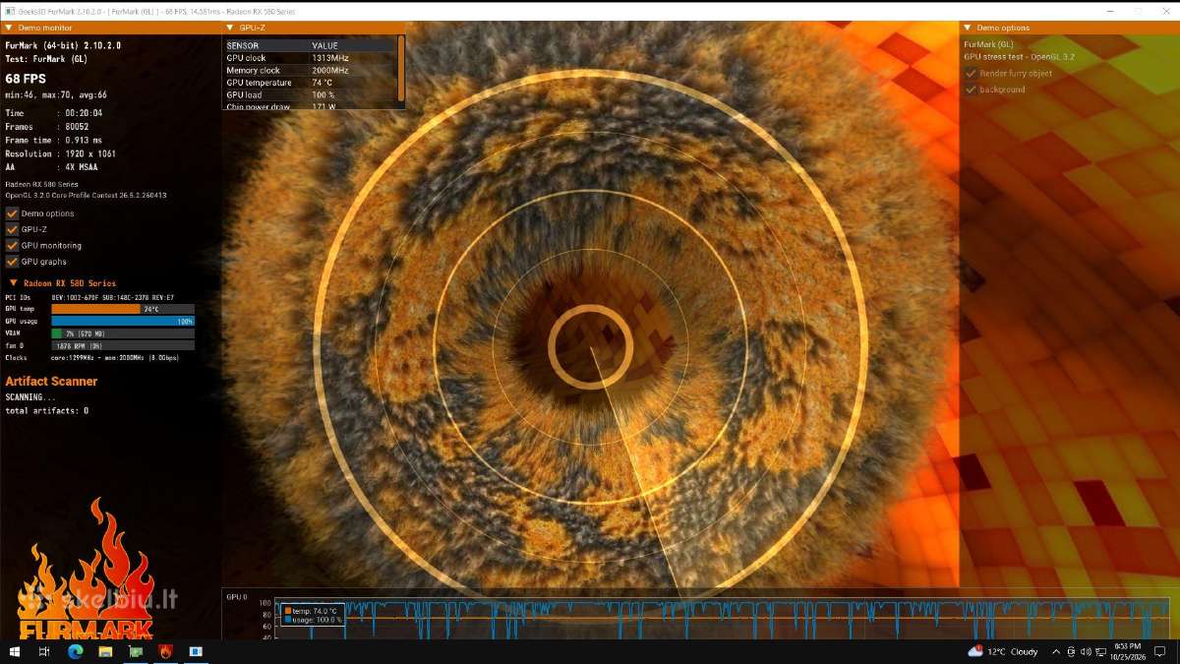Collapse the Radeon RX 580 Series section

13,283
